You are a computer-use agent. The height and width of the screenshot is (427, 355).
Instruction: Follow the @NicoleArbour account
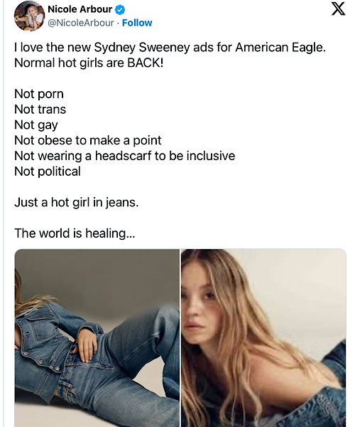(137, 23)
